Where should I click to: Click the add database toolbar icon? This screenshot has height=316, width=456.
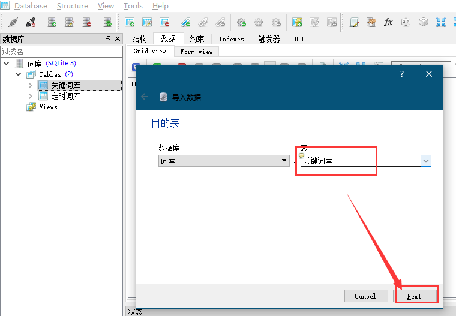52,22
